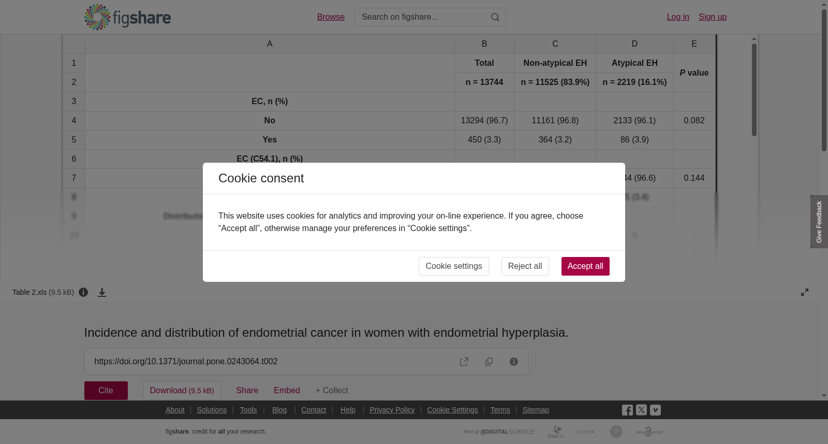
Task: Open the DOI link in a new tab
Action: [464, 362]
